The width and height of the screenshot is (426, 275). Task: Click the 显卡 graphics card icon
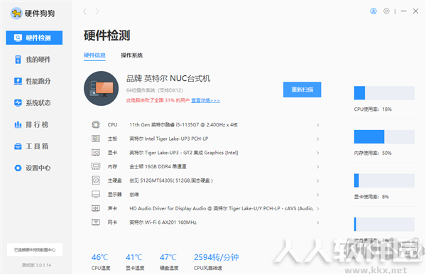(96, 153)
